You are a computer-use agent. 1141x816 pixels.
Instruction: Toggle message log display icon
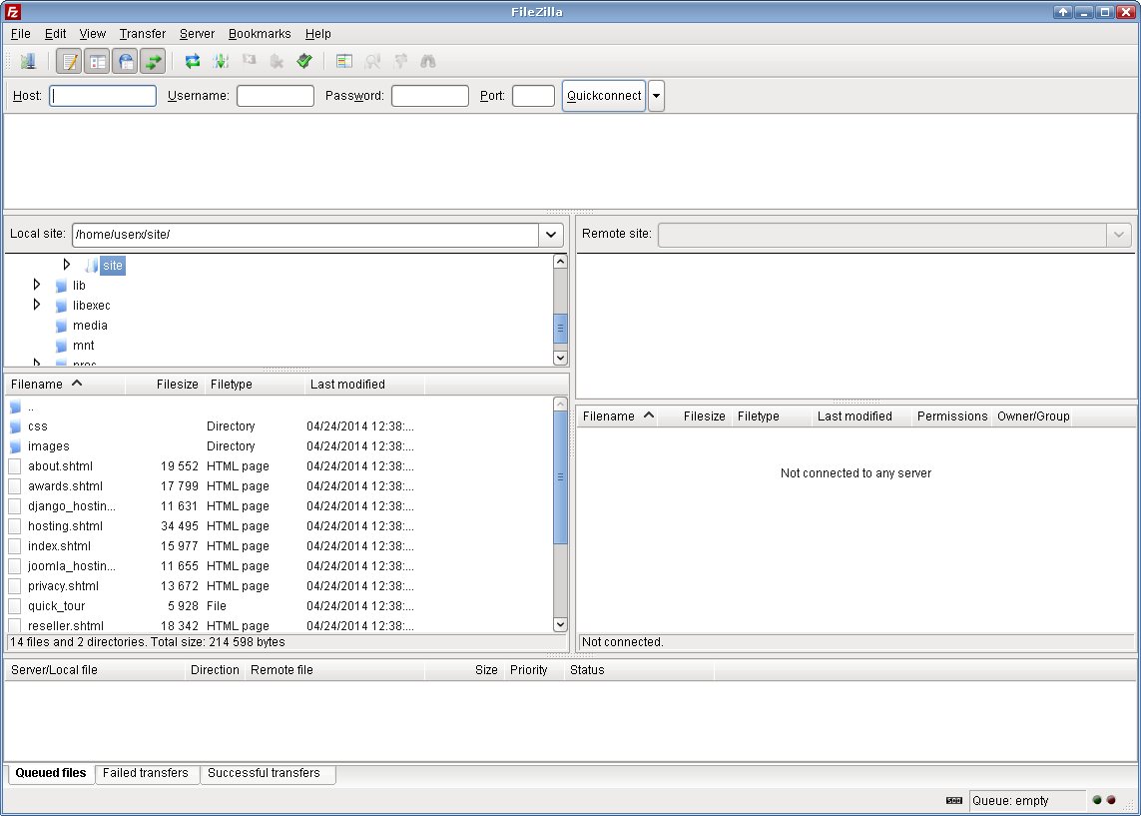coord(69,61)
